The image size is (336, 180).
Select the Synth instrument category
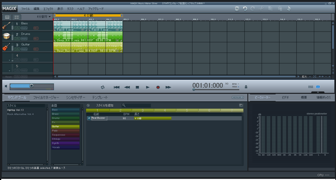65,143
